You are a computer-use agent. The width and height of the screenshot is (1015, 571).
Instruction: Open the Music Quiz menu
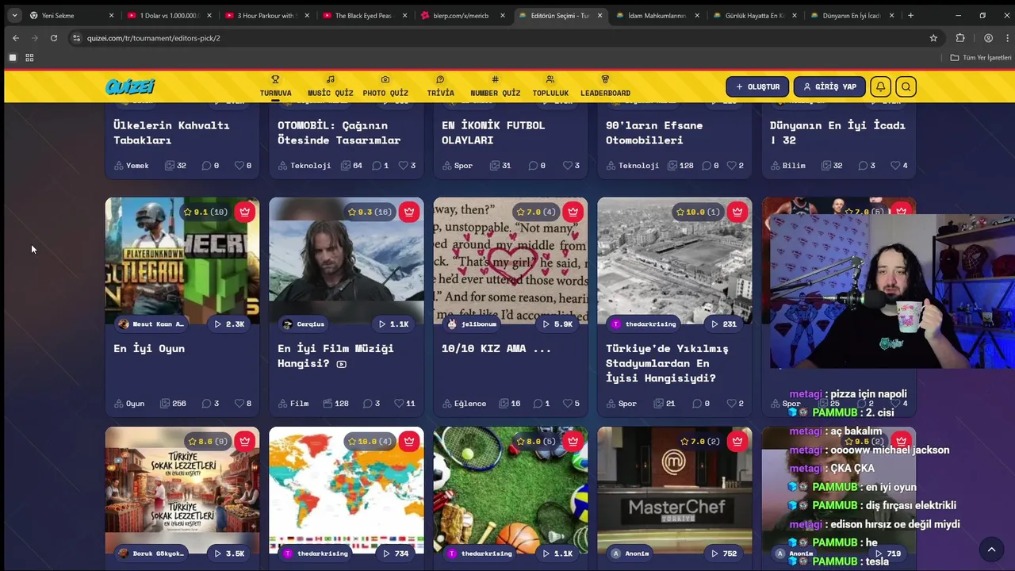tap(331, 86)
